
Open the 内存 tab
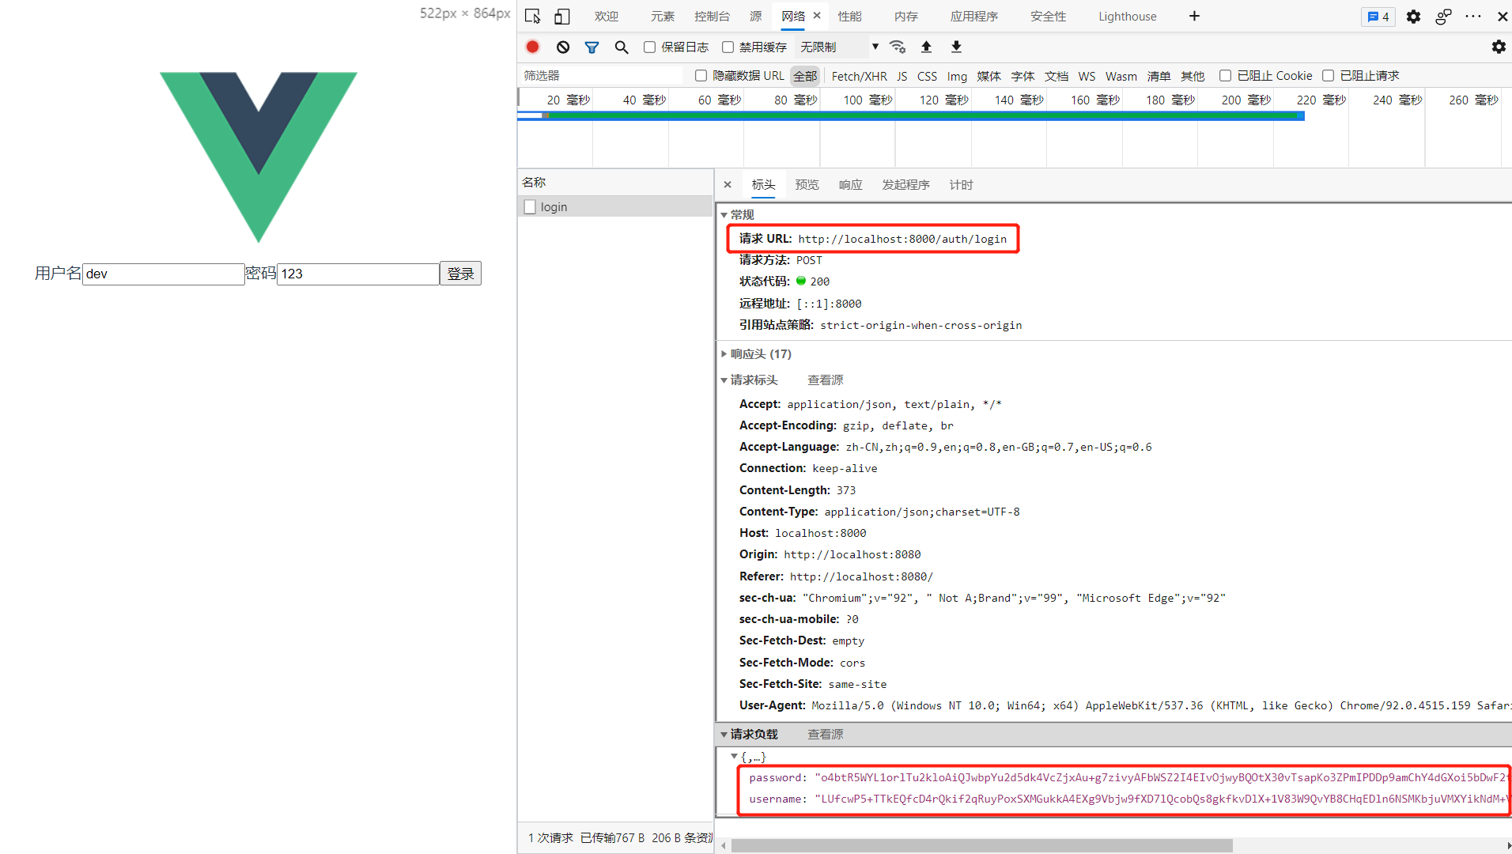(x=905, y=16)
